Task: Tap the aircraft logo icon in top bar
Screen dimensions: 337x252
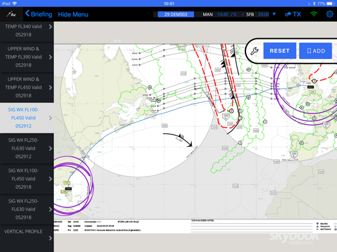Action: [11, 15]
